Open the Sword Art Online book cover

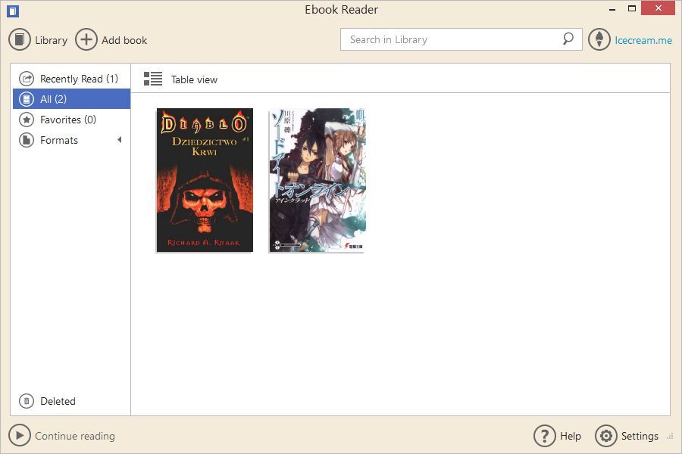tap(317, 180)
